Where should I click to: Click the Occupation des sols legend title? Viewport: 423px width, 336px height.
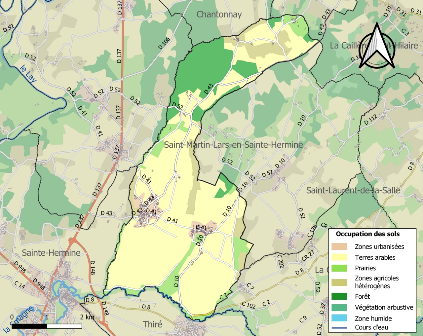(x=367, y=234)
